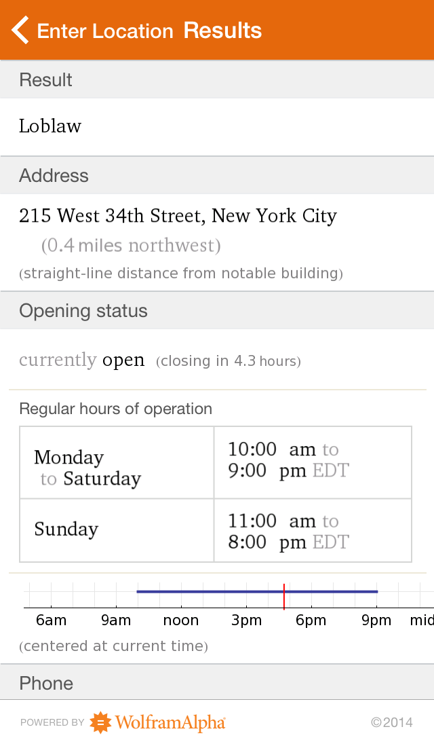Tap the Address section header
The image size is (434, 744).
pos(54,176)
